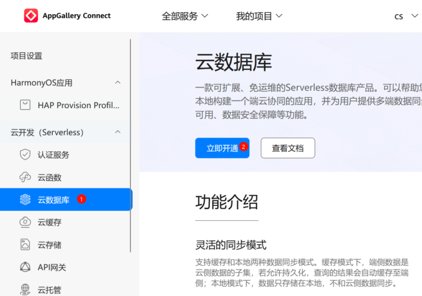Open 云托管 menu item
422x296 pixels.
pyautogui.click(x=50, y=290)
